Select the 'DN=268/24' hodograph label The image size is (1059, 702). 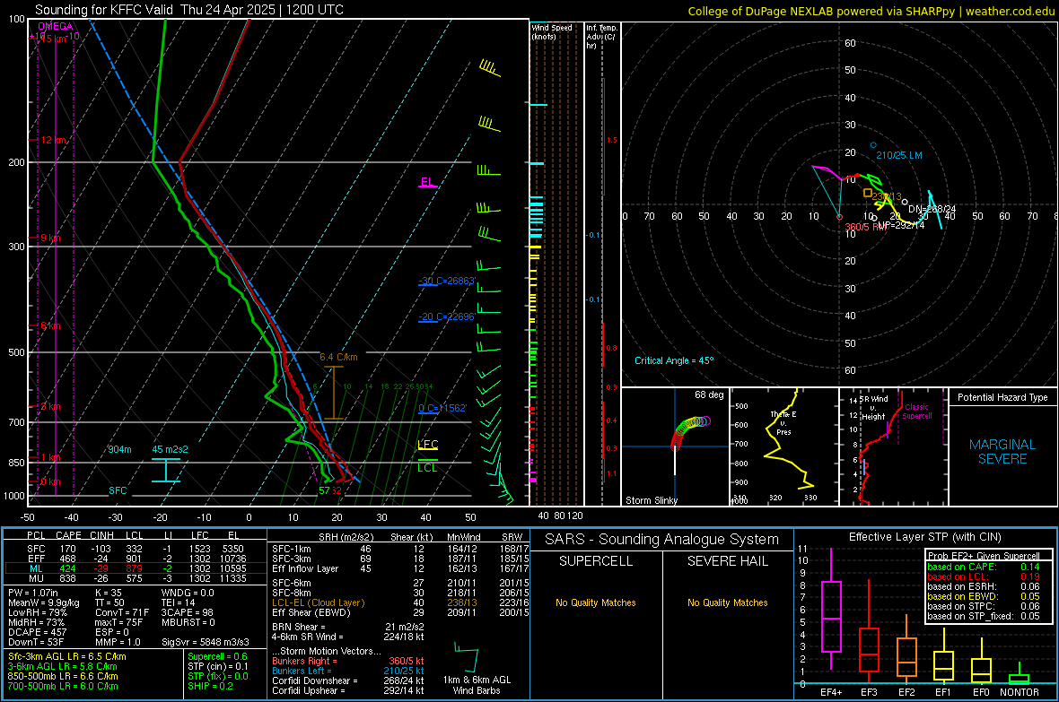tap(932, 209)
